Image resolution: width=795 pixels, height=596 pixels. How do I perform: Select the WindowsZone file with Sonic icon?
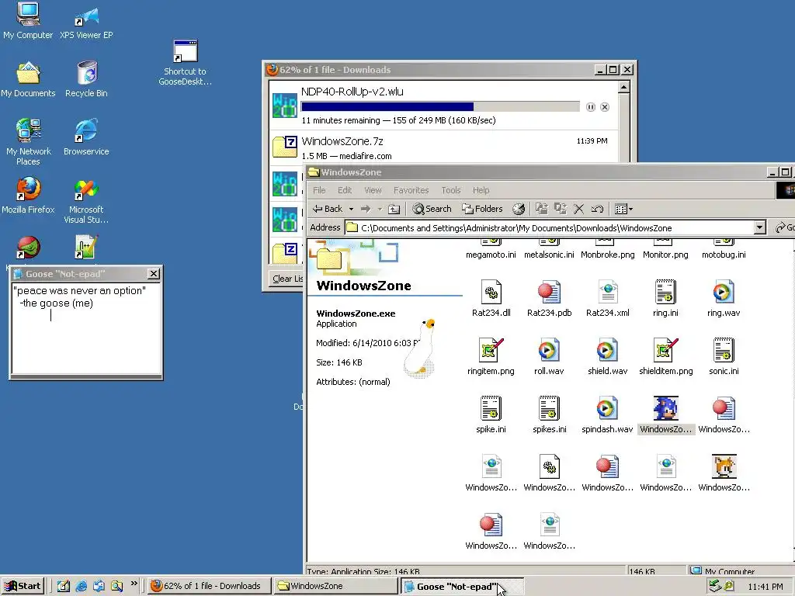point(665,408)
